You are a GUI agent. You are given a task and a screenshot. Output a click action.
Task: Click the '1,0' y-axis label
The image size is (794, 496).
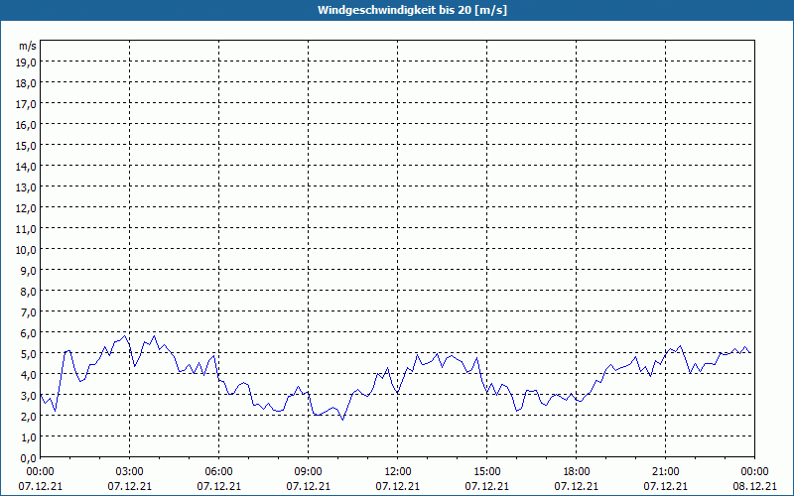[28, 437]
